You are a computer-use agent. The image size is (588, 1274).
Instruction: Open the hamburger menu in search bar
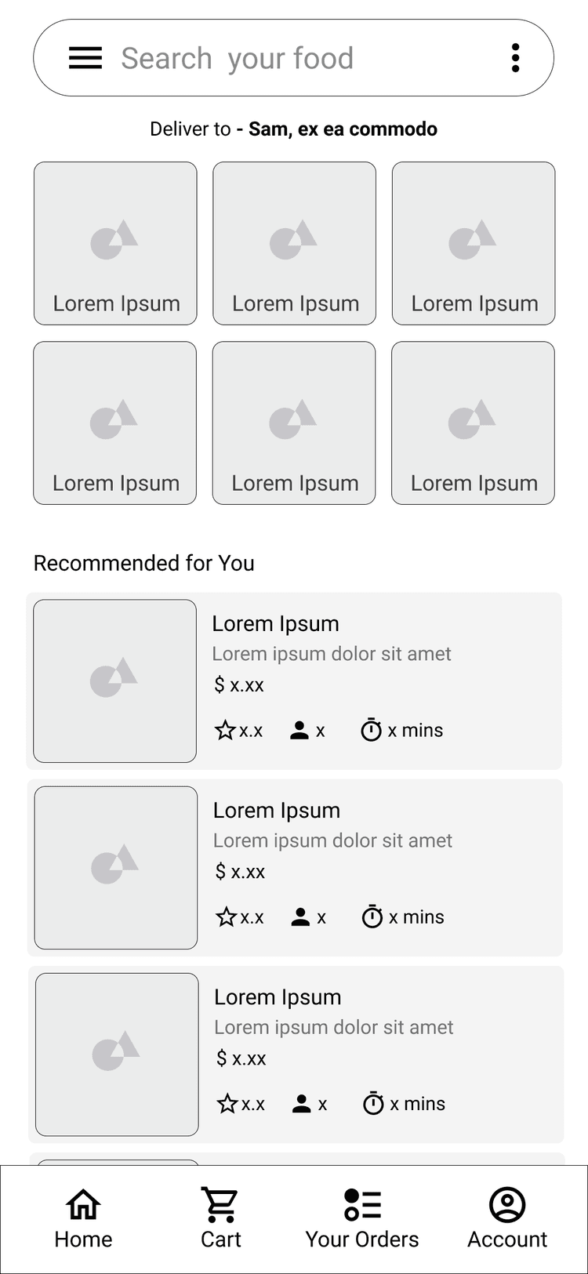pyautogui.click(x=85, y=58)
